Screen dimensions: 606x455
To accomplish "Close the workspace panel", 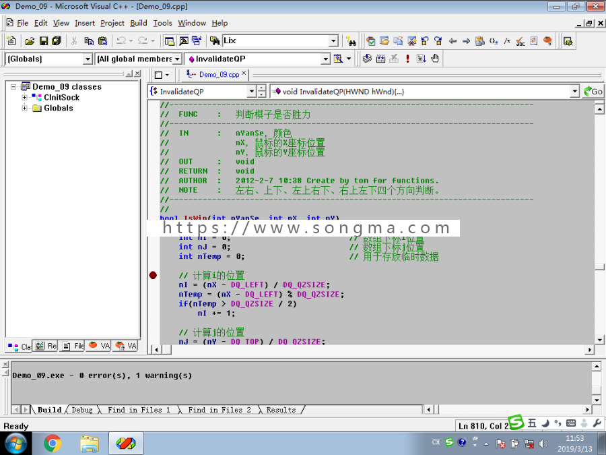I will (137, 73).
